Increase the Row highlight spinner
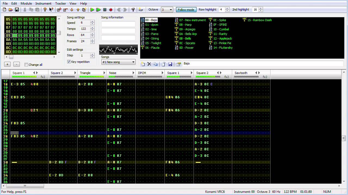Viewport: 348px width, 195px height. coord(227,8)
